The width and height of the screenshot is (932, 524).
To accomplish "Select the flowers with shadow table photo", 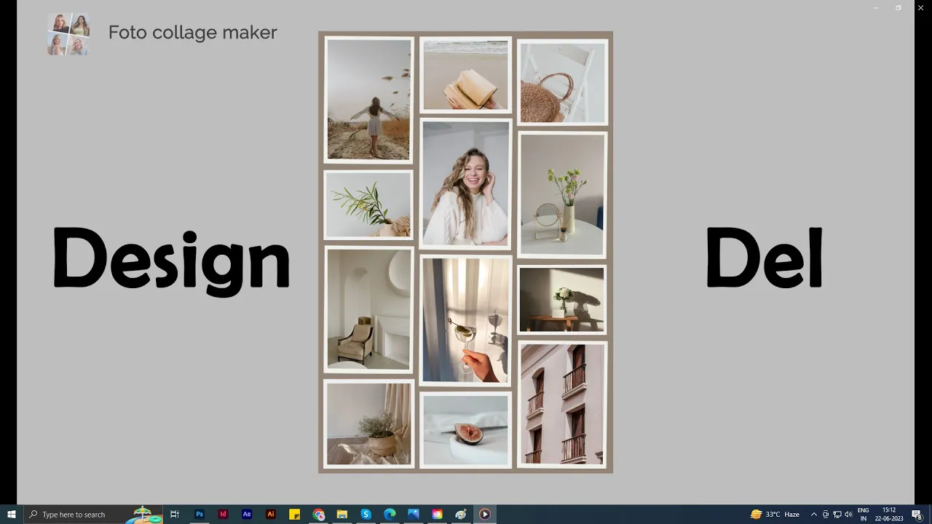I will (x=562, y=299).
